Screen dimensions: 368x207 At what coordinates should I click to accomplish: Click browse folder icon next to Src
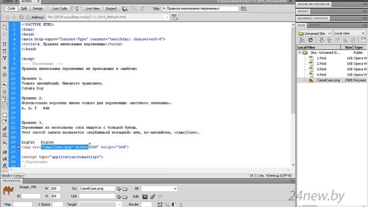point(125,189)
